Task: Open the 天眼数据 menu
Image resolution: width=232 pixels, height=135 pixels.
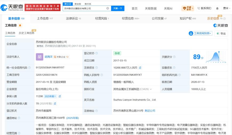Action: [x=151, y=9]
